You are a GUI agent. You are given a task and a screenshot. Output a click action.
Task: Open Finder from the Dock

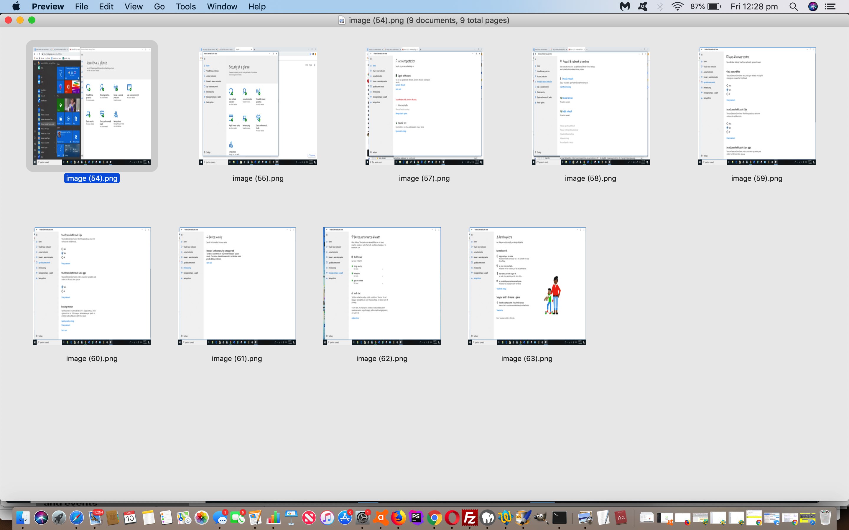point(23,518)
